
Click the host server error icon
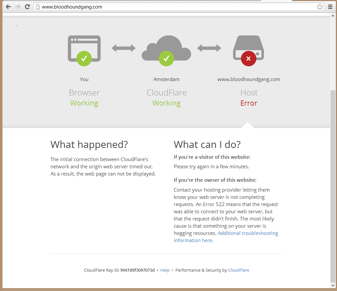point(249,48)
